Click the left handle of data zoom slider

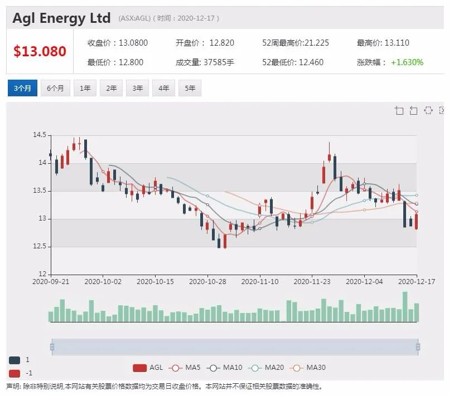pyautogui.click(x=52, y=347)
